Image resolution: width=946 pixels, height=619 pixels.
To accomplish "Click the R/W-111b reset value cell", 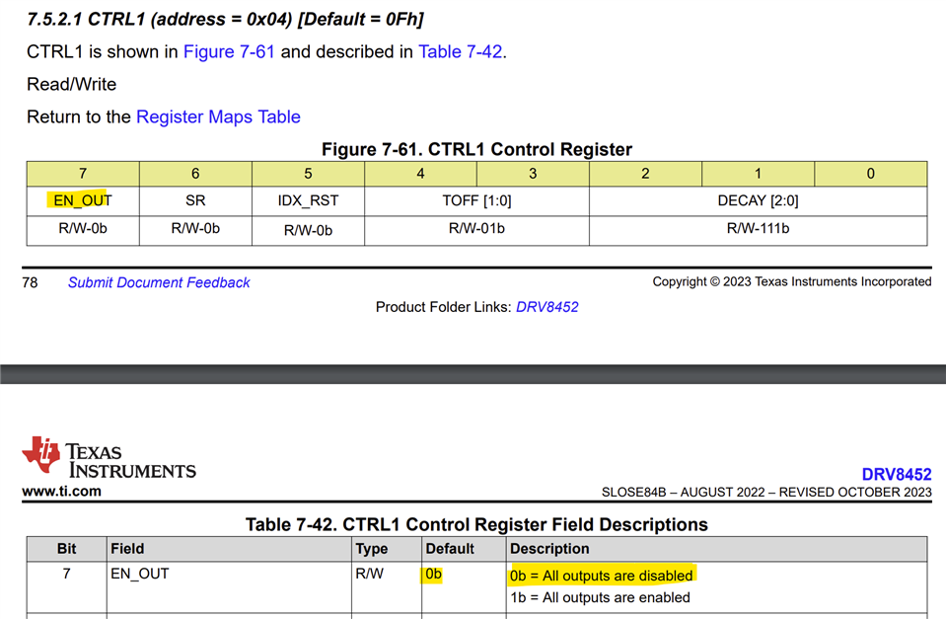I will (x=758, y=229).
